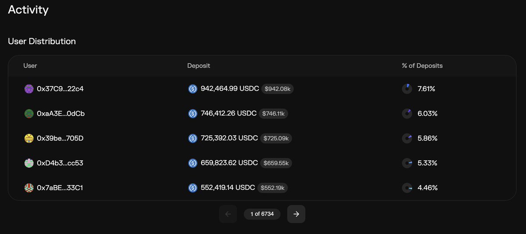Go to next page with right arrow
This screenshot has height=234, width=526.
[296, 214]
